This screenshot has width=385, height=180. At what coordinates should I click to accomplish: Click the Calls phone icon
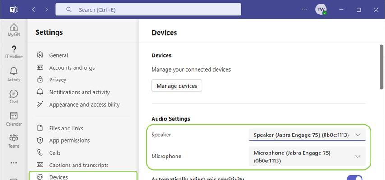40,153
